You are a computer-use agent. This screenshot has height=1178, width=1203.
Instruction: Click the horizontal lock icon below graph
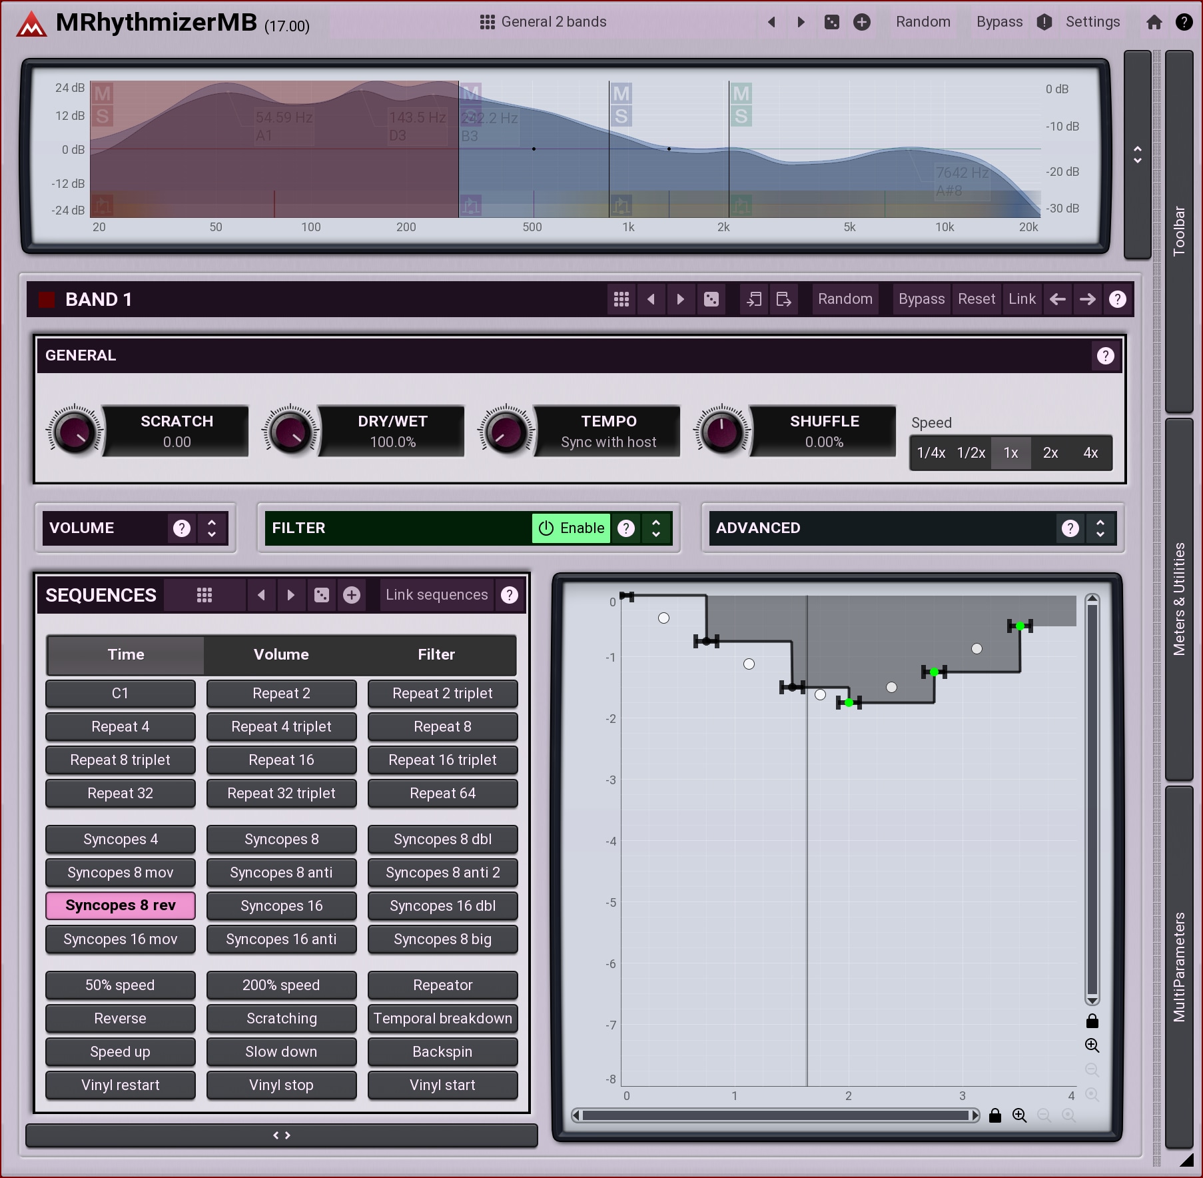[995, 1115]
